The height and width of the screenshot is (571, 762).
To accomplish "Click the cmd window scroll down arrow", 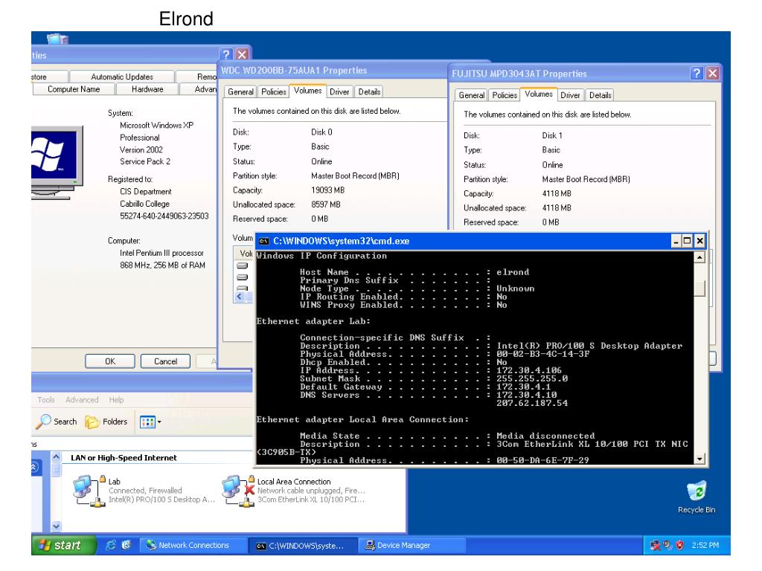I will [699, 459].
